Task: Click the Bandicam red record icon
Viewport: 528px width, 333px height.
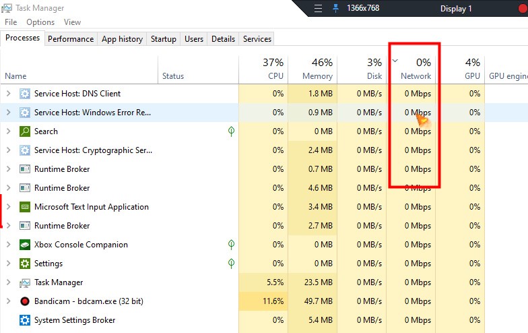Action: coord(25,301)
